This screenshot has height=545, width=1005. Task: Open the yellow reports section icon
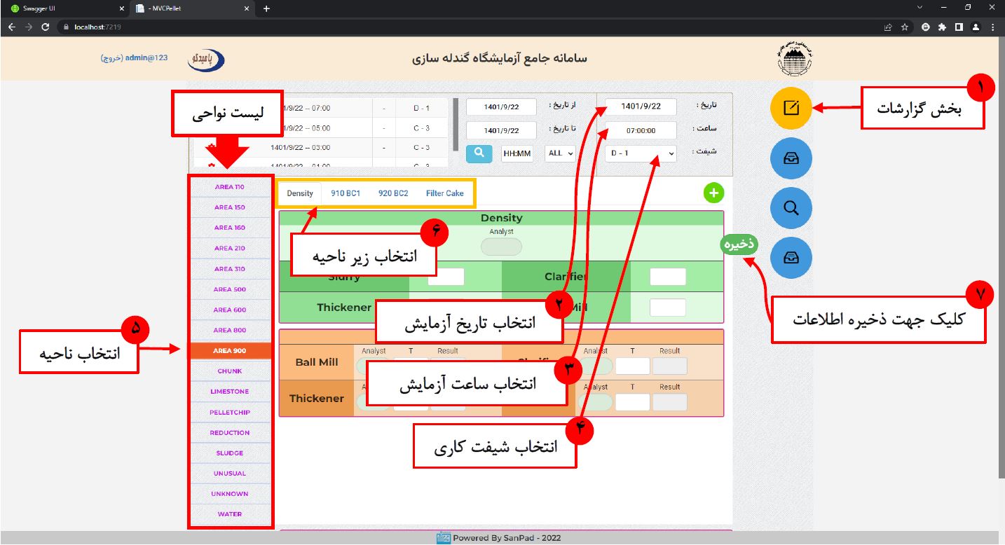coord(791,109)
